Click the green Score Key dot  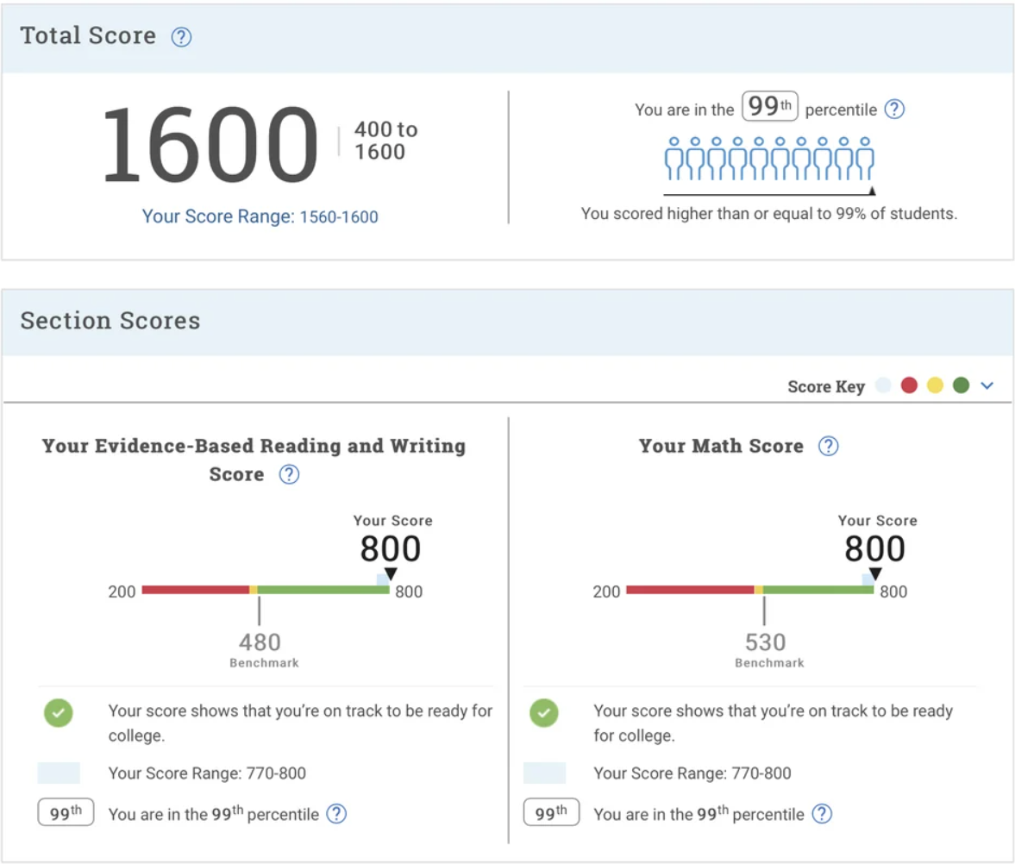[x=962, y=385]
